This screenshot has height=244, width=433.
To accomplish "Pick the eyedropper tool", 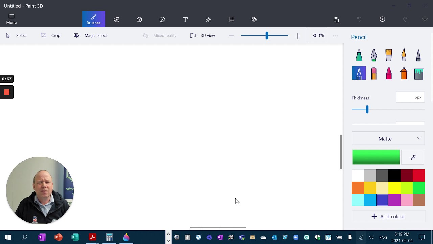I will [413, 157].
